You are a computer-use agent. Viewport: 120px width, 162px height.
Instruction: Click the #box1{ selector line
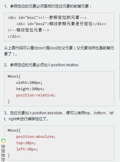pyautogui.click(x=14, y=76)
